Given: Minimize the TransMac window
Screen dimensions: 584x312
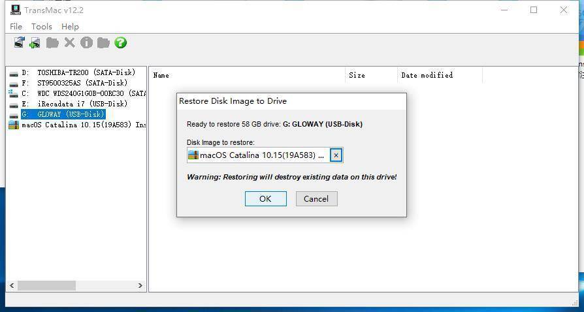Looking at the screenshot, I should click(504, 10).
